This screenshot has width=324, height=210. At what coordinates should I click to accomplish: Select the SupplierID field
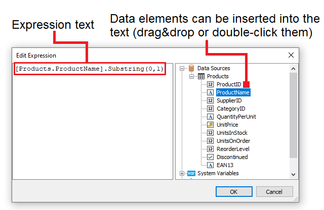pos(229,100)
